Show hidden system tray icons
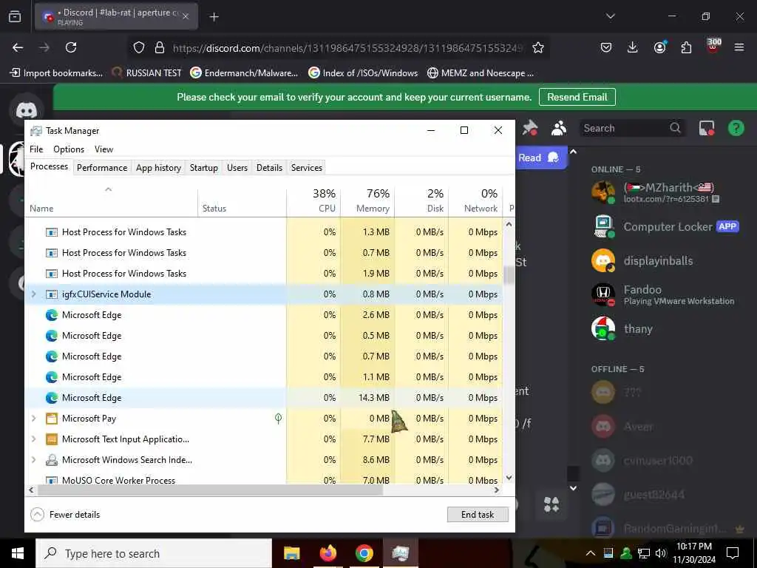 coord(591,553)
